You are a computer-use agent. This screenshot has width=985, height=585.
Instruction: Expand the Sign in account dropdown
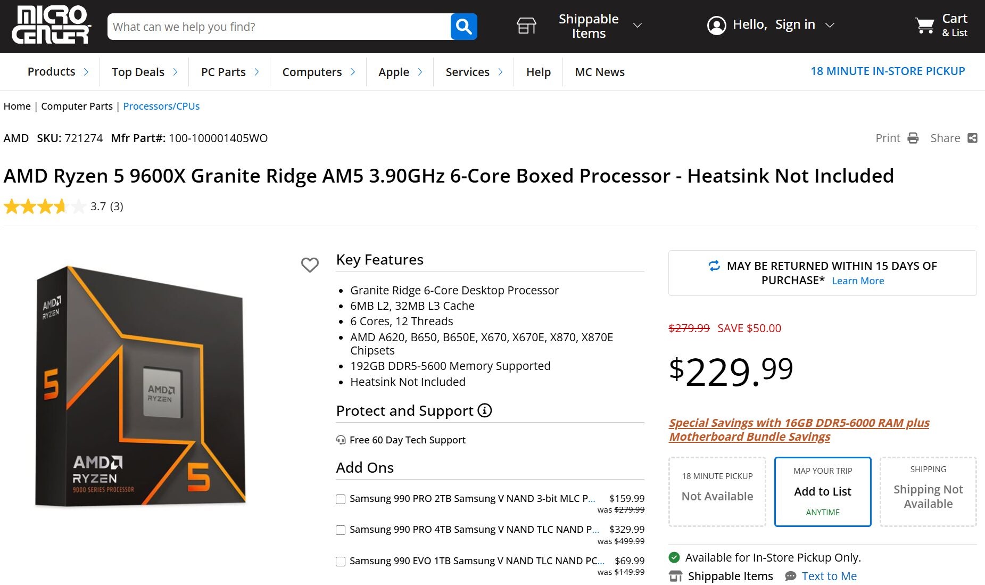coord(830,26)
